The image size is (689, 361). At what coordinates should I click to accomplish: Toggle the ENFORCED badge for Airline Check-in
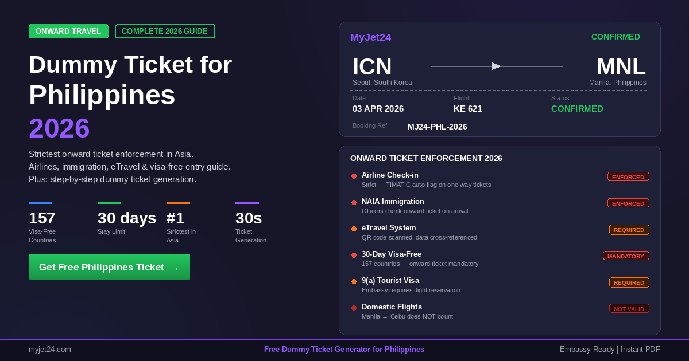(x=628, y=176)
